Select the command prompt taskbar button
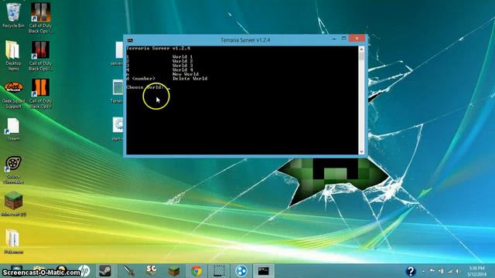The image size is (495, 278). point(264,271)
